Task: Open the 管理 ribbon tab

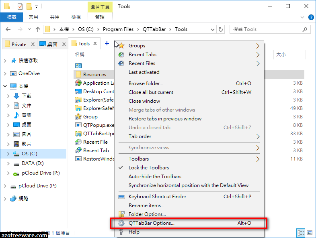Action: click(100, 17)
